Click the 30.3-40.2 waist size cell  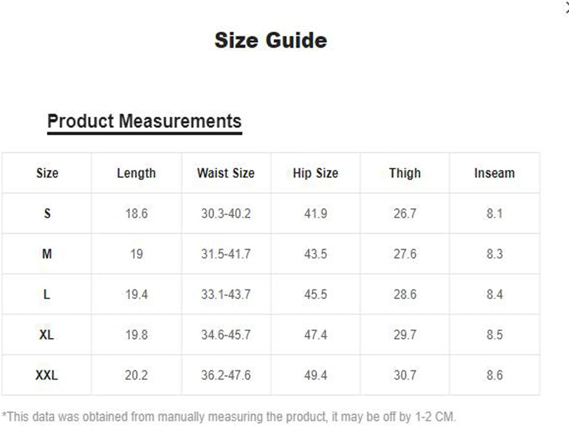pos(226,214)
